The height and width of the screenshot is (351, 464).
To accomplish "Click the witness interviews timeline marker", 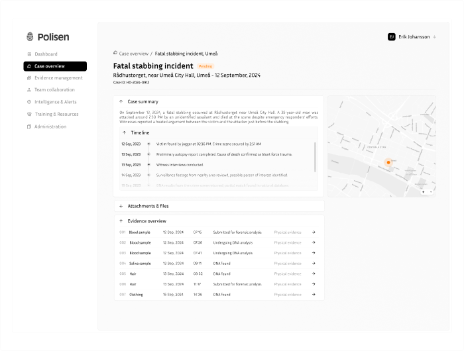I will click(149, 165).
